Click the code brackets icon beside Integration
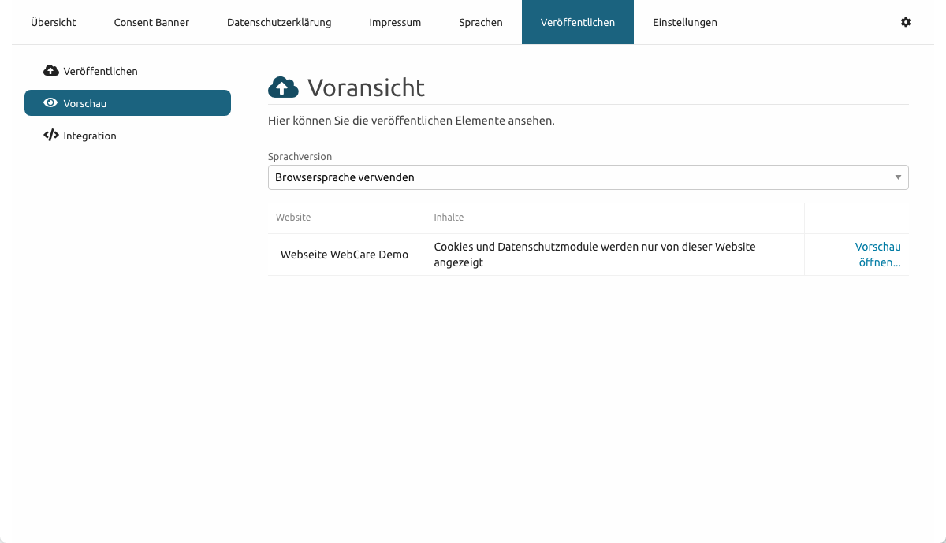The height and width of the screenshot is (543, 946). click(51, 136)
